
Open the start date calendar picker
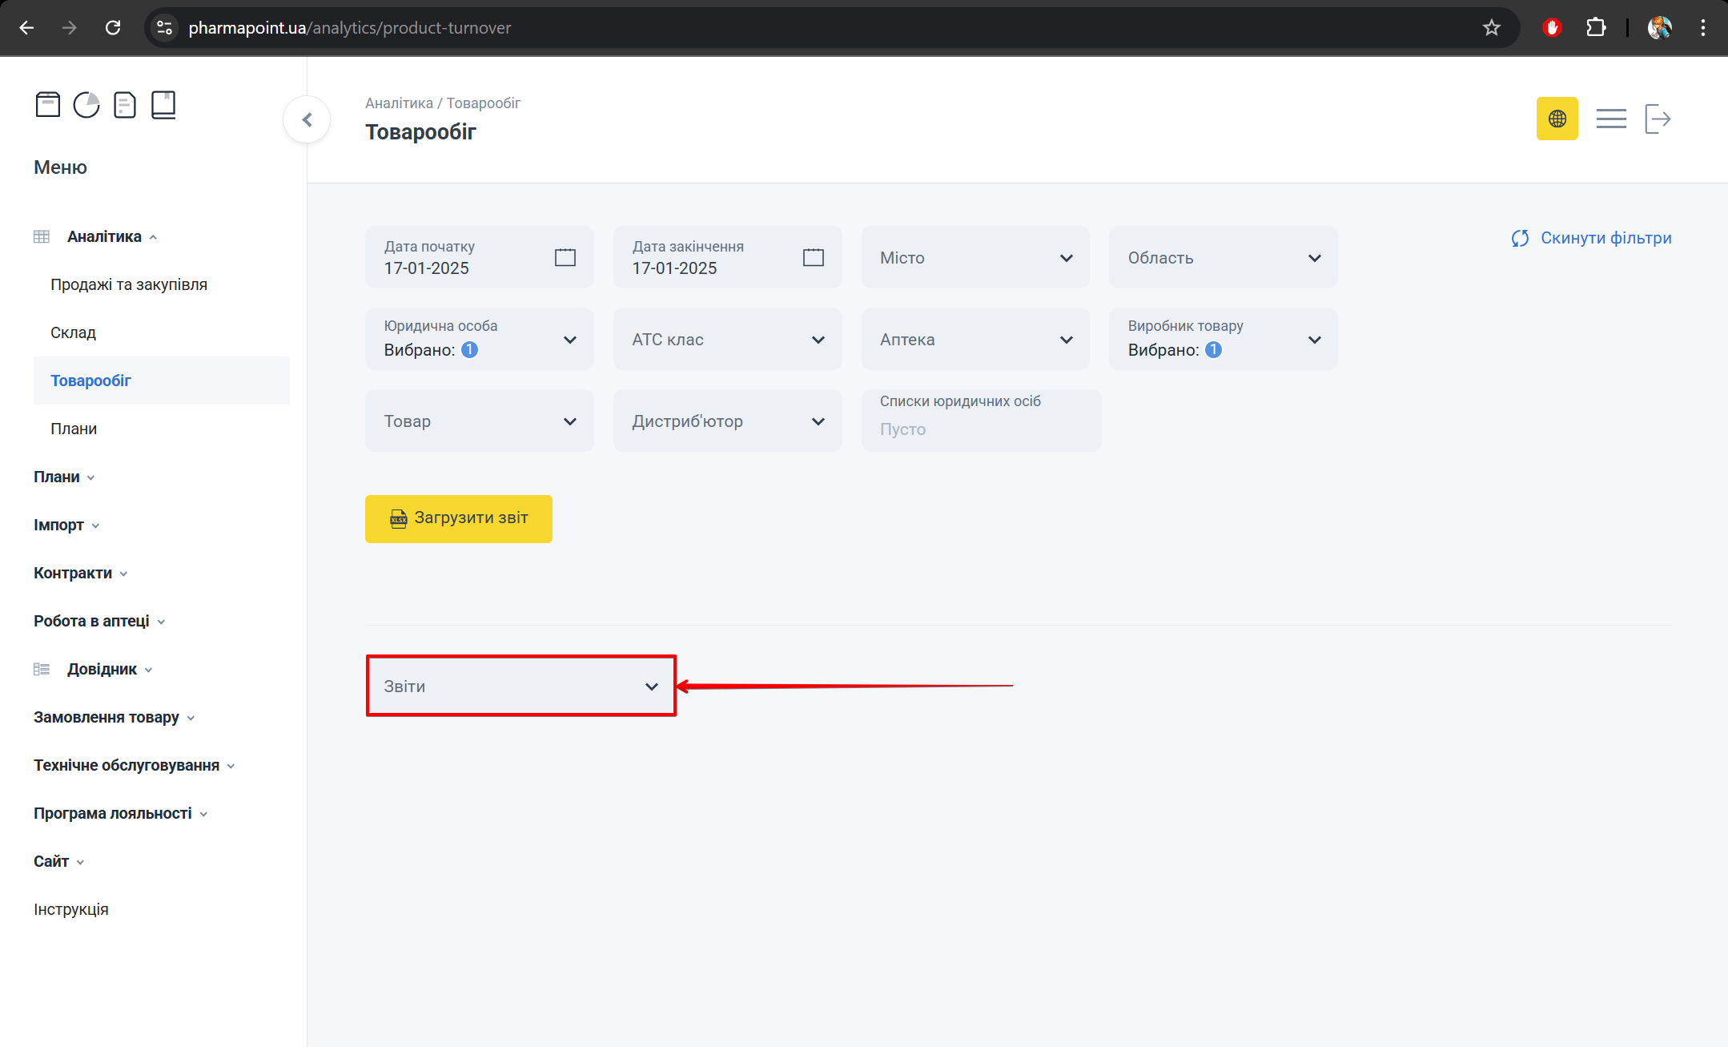(x=565, y=257)
